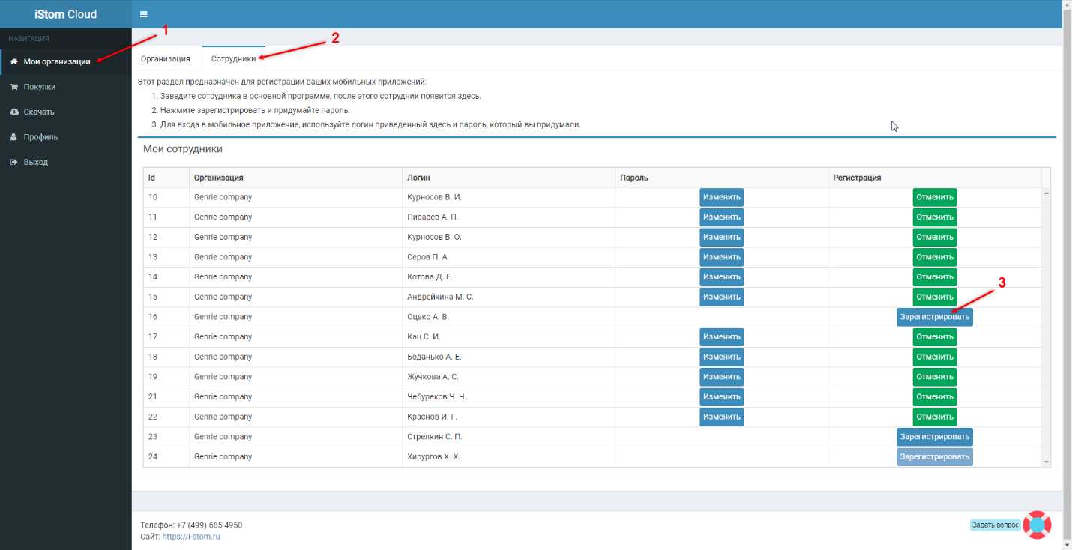Viewport: 1072px width, 550px height.
Task: Sort table by Логин column header
Action: (x=418, y=178)
